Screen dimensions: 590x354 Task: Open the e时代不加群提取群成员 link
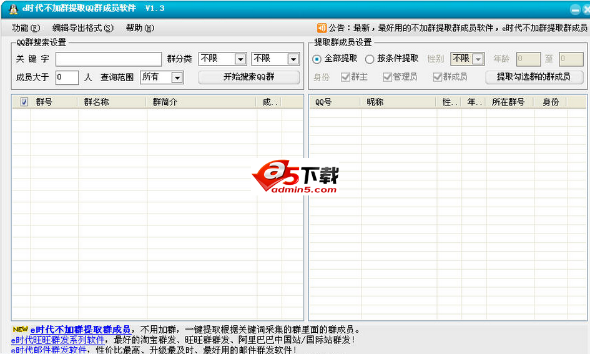pos(81,330)
